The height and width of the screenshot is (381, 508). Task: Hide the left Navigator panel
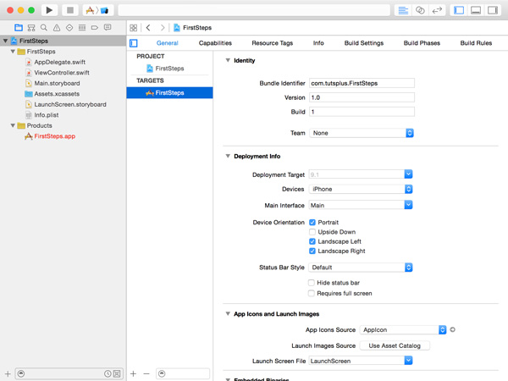(x=459, y=10)
